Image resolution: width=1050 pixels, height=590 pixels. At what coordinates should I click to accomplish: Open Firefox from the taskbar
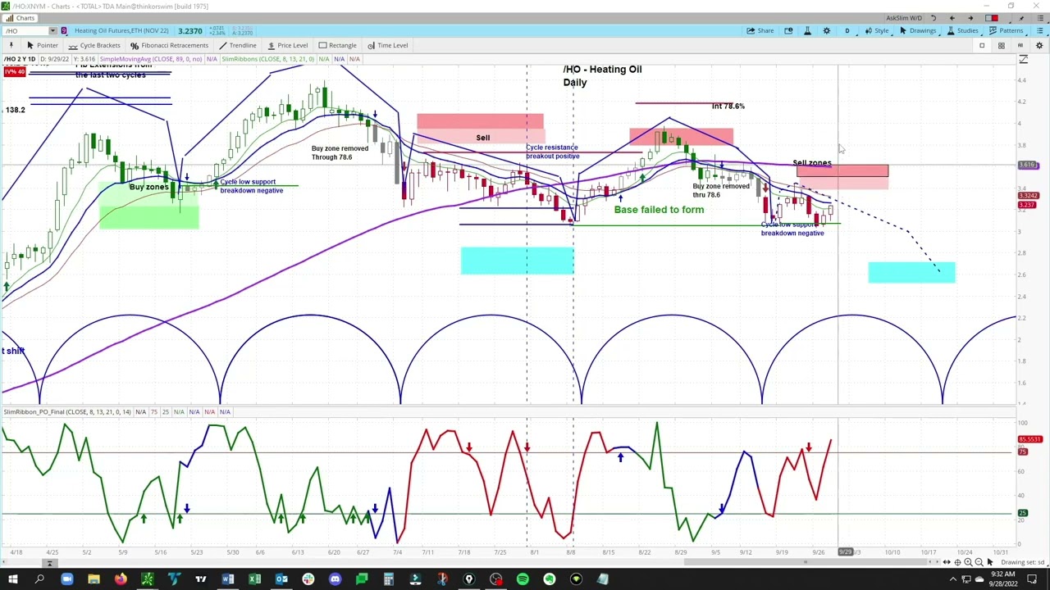121,580
